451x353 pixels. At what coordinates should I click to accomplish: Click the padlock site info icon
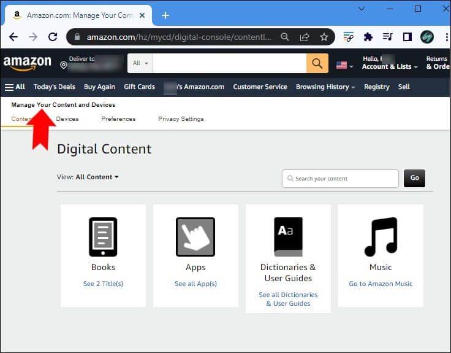click(77, 37)
